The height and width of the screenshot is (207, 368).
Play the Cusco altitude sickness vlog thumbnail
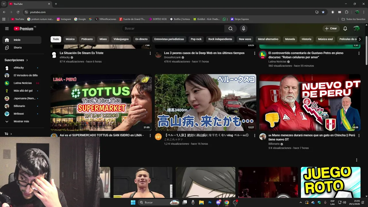206,103
